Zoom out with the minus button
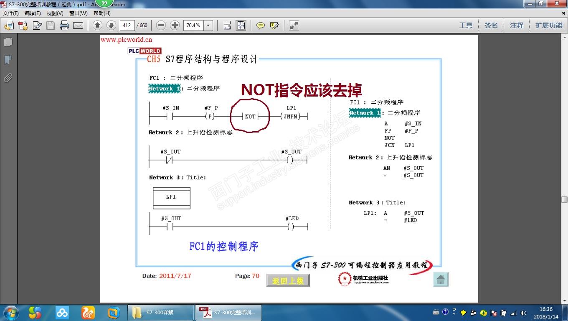This screenshot has width=568, height=321. [x=161, y=25]
